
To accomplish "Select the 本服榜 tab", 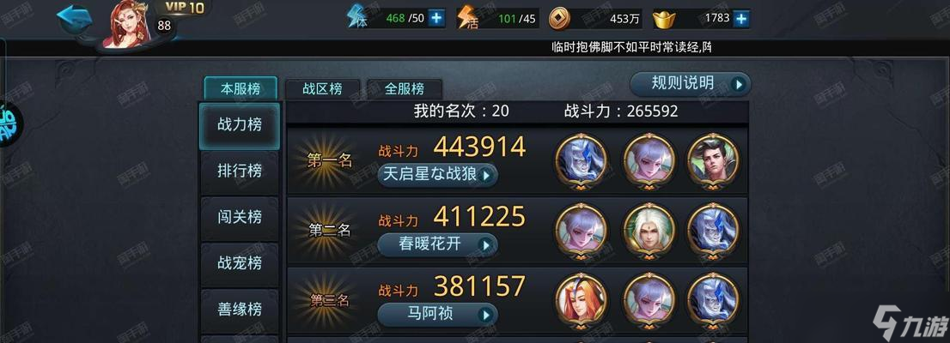I will pos(241,89).
